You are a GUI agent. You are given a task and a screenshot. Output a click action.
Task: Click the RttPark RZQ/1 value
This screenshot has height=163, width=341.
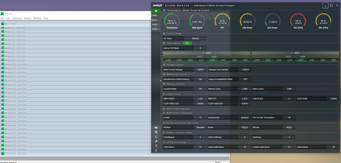[x=289, y=127]
